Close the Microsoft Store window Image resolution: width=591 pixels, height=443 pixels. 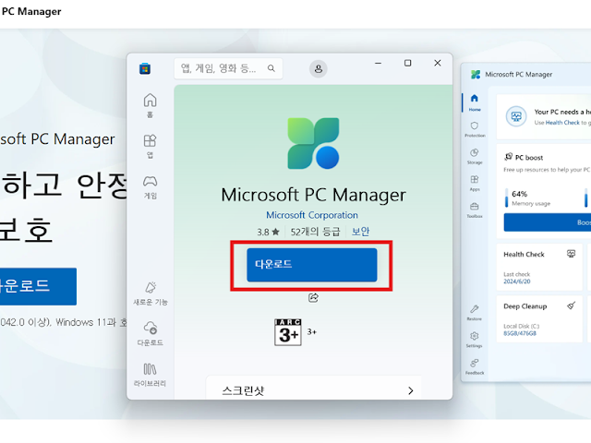pos(437,63)
